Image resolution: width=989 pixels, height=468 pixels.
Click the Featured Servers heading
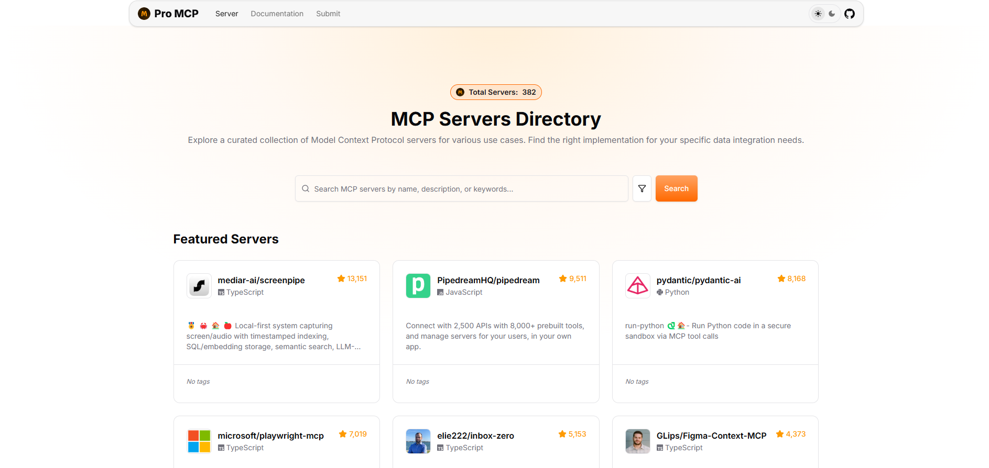pyautogui.click(x=226, y=239)
